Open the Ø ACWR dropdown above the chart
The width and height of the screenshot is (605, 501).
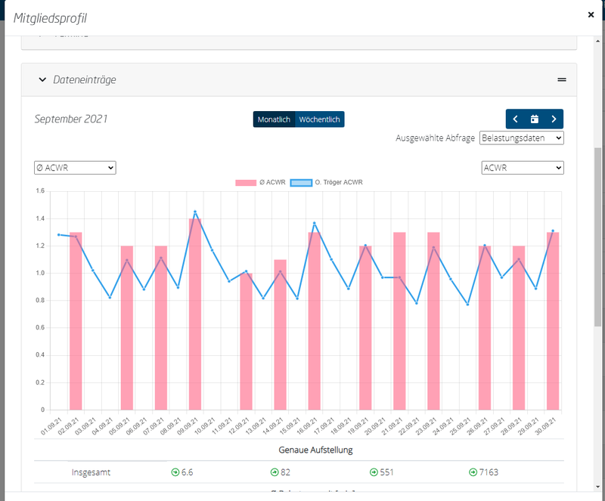pos(75,168)
